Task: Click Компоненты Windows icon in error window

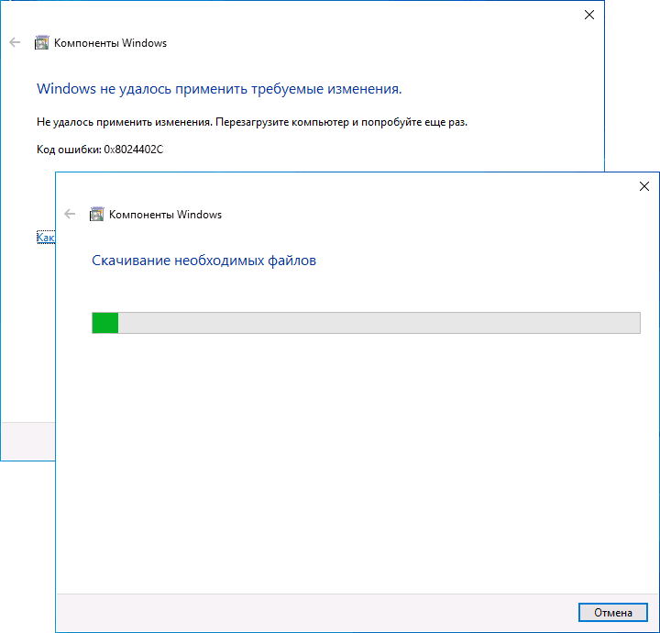Action: tap(41, 42)
